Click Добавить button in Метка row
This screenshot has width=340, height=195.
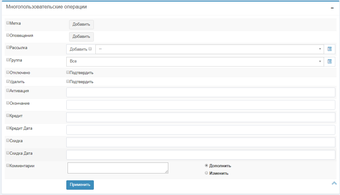pos(81,24)
